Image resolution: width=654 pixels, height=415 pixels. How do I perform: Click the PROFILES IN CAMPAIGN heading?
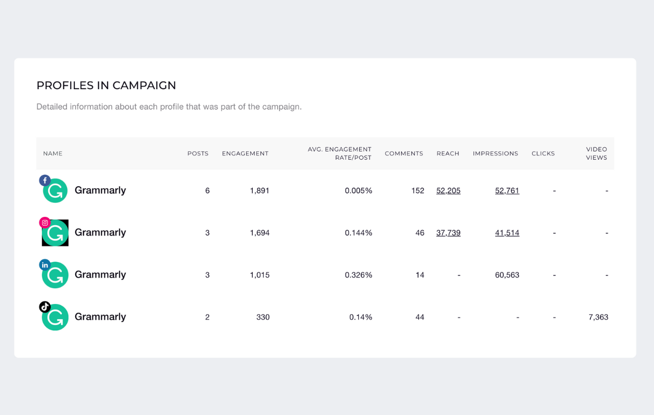pos(106,86)
